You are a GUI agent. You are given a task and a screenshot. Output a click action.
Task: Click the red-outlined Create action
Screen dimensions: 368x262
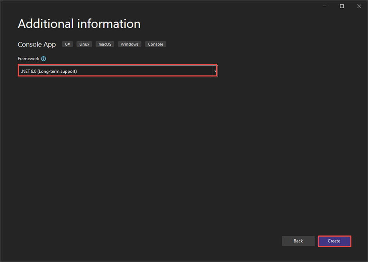click(334, 241)
